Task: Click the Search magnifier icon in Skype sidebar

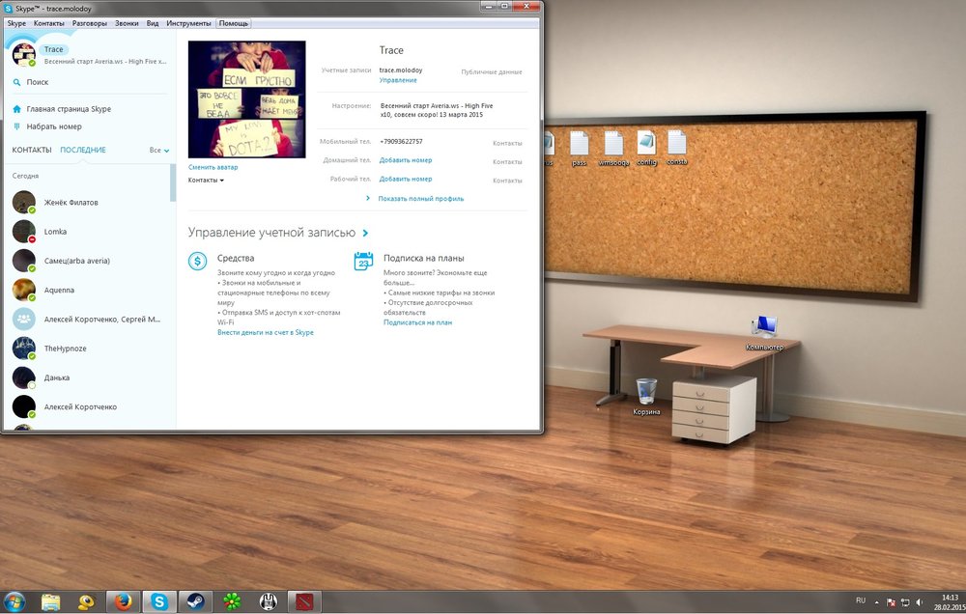Action: pos(17,83)
